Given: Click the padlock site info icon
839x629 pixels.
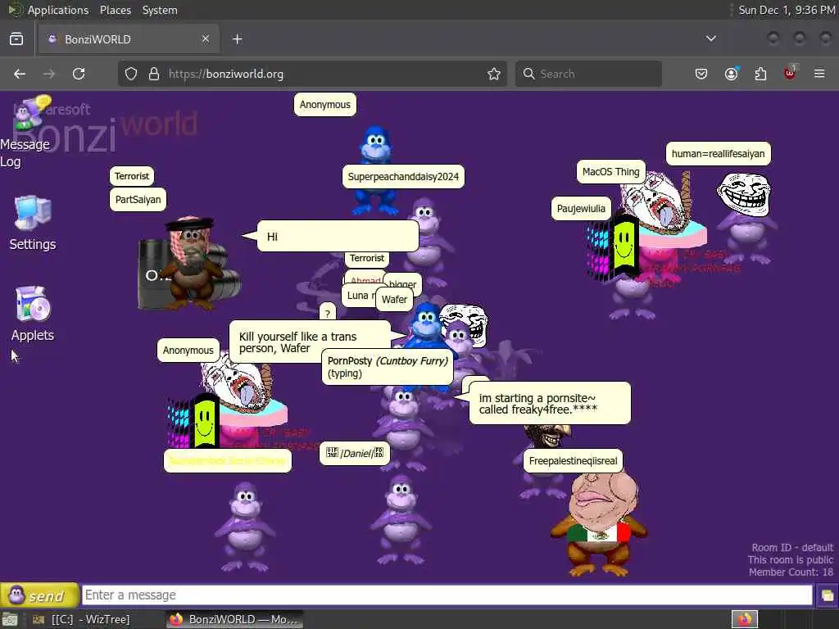Looking at the screenshot, I should [154, 74].
